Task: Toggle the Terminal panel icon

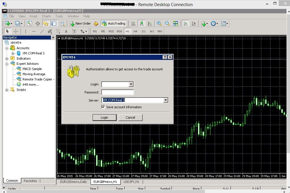Action: 54,23
